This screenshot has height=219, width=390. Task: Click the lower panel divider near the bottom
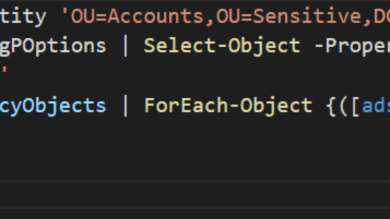tap(195, 207)
